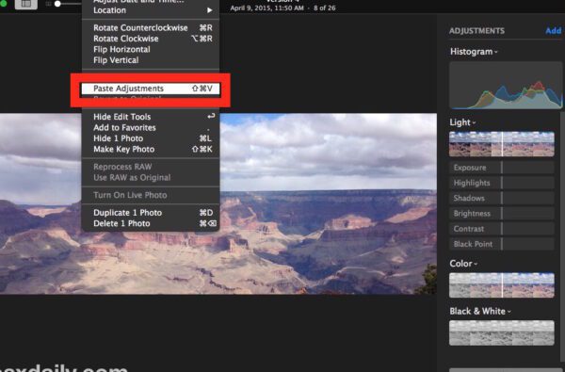
Task: Select Make Key Photo
Action: tap(151, 149)
